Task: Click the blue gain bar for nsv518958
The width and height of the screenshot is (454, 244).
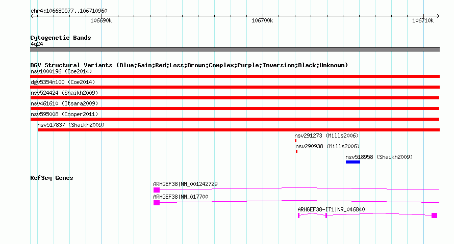Action: (x=353, y=162)
